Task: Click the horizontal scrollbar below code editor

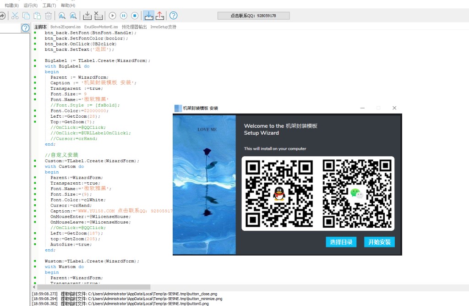Action: point(92,287)
